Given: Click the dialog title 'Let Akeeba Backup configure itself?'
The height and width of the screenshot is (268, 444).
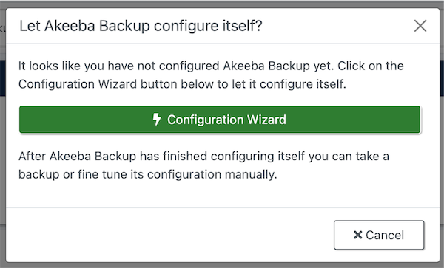Looking at the screenshot, I should [141, 26].
